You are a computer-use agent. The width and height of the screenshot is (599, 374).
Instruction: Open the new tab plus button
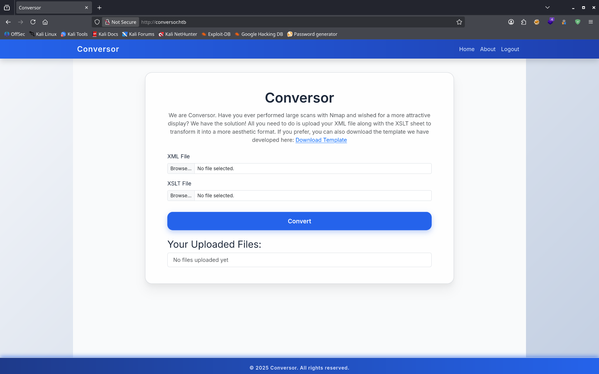tap(100, 8)
